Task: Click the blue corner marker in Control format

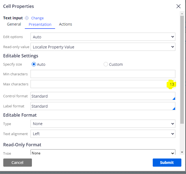Action: coord(173,98)
